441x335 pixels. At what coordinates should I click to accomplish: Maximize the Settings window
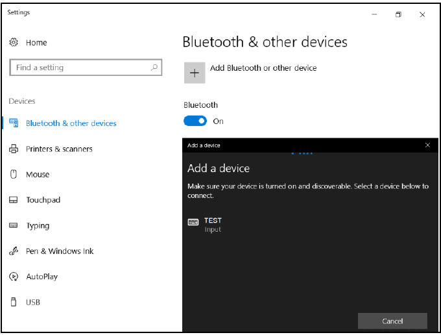(x=398, y=14)
